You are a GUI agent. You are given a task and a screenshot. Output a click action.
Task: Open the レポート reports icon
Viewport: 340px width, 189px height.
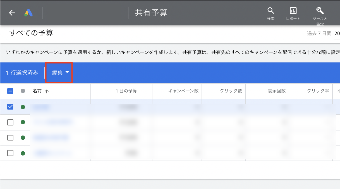point(293,13)
